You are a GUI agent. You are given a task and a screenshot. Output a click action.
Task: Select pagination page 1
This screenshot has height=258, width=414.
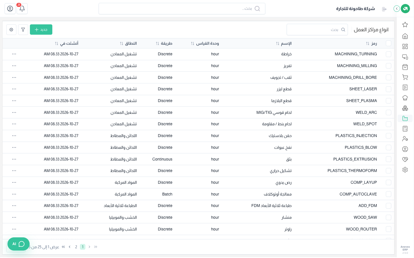coord(83,247)
